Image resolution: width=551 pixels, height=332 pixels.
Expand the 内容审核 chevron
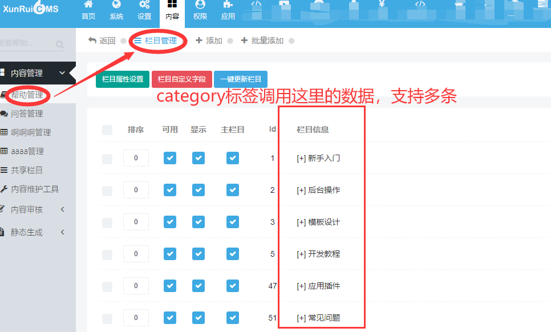[62, 209]
